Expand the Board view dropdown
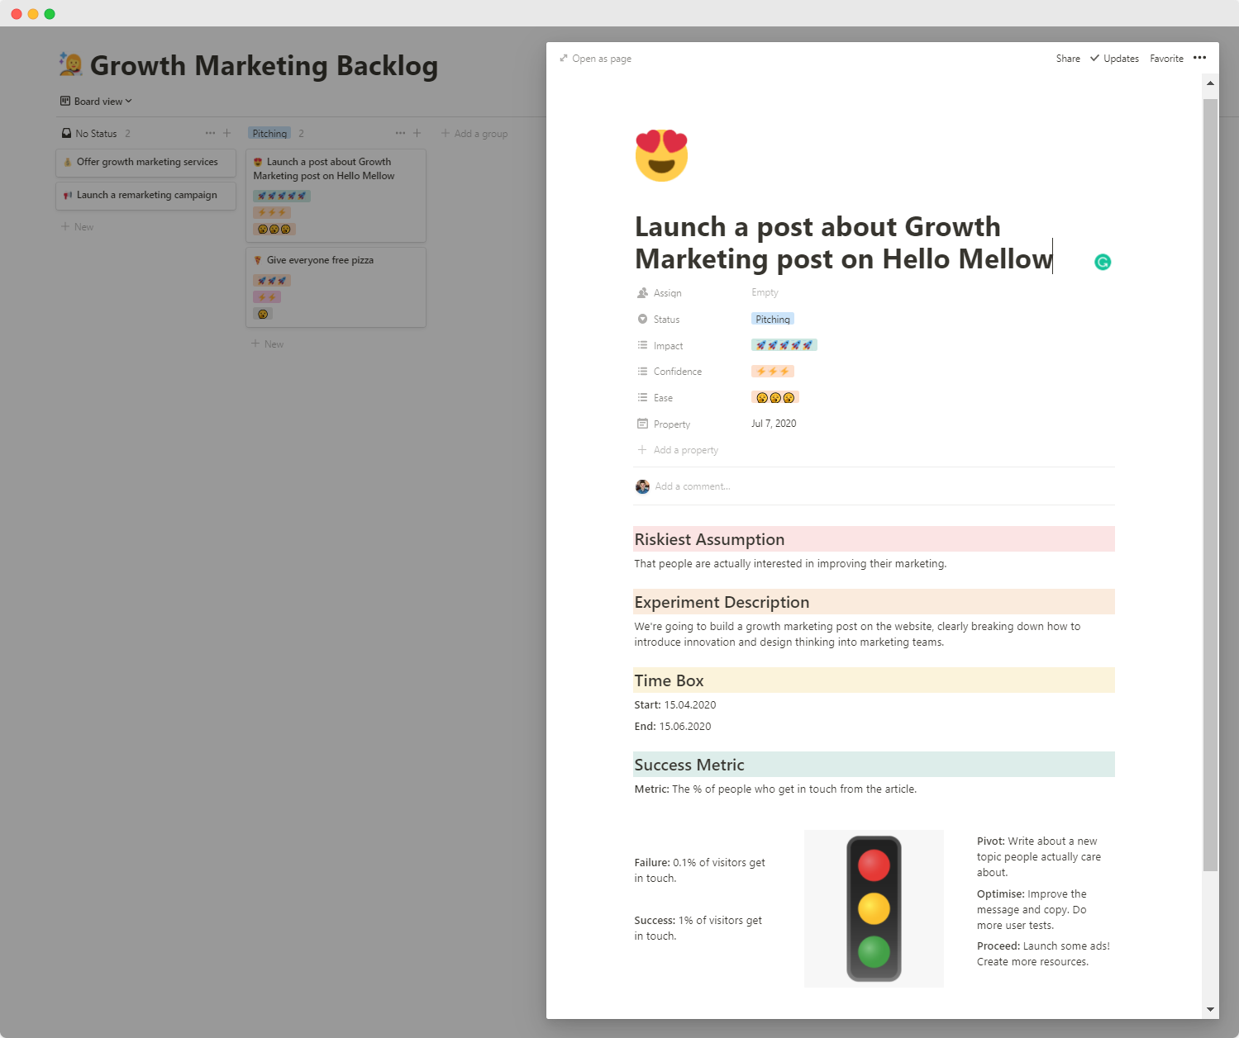Screen dimensions: 1239x1038 coord(96,102)
